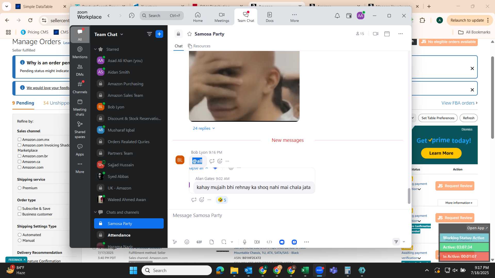Select Automated shipping settings type

pos(20,235)
